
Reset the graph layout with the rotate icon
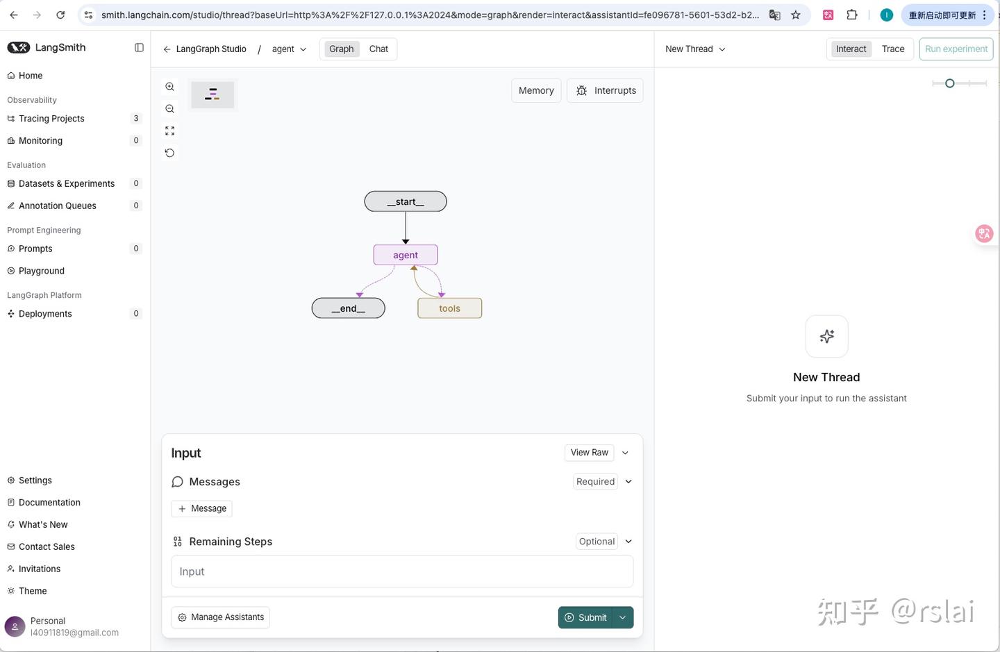tap(169, 153)
